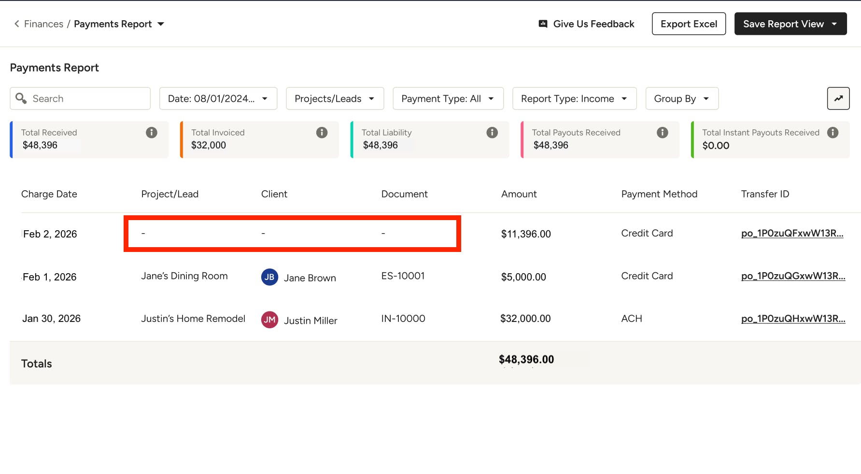Open transfer link po_1P0zuQGxwW13R...
Viewport: 861px width, 474px height.
click(793, 276)
